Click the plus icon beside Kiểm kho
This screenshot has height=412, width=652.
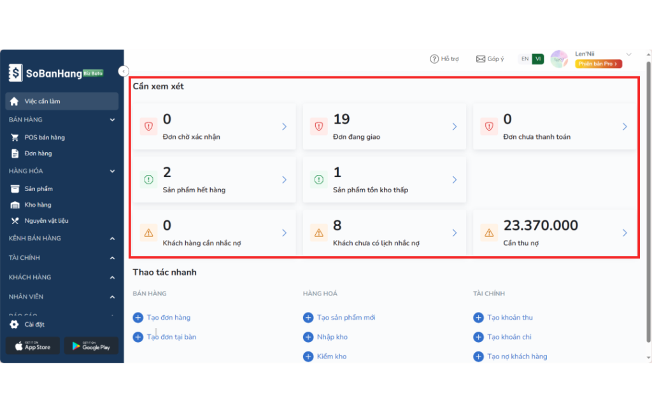point(308,357)
